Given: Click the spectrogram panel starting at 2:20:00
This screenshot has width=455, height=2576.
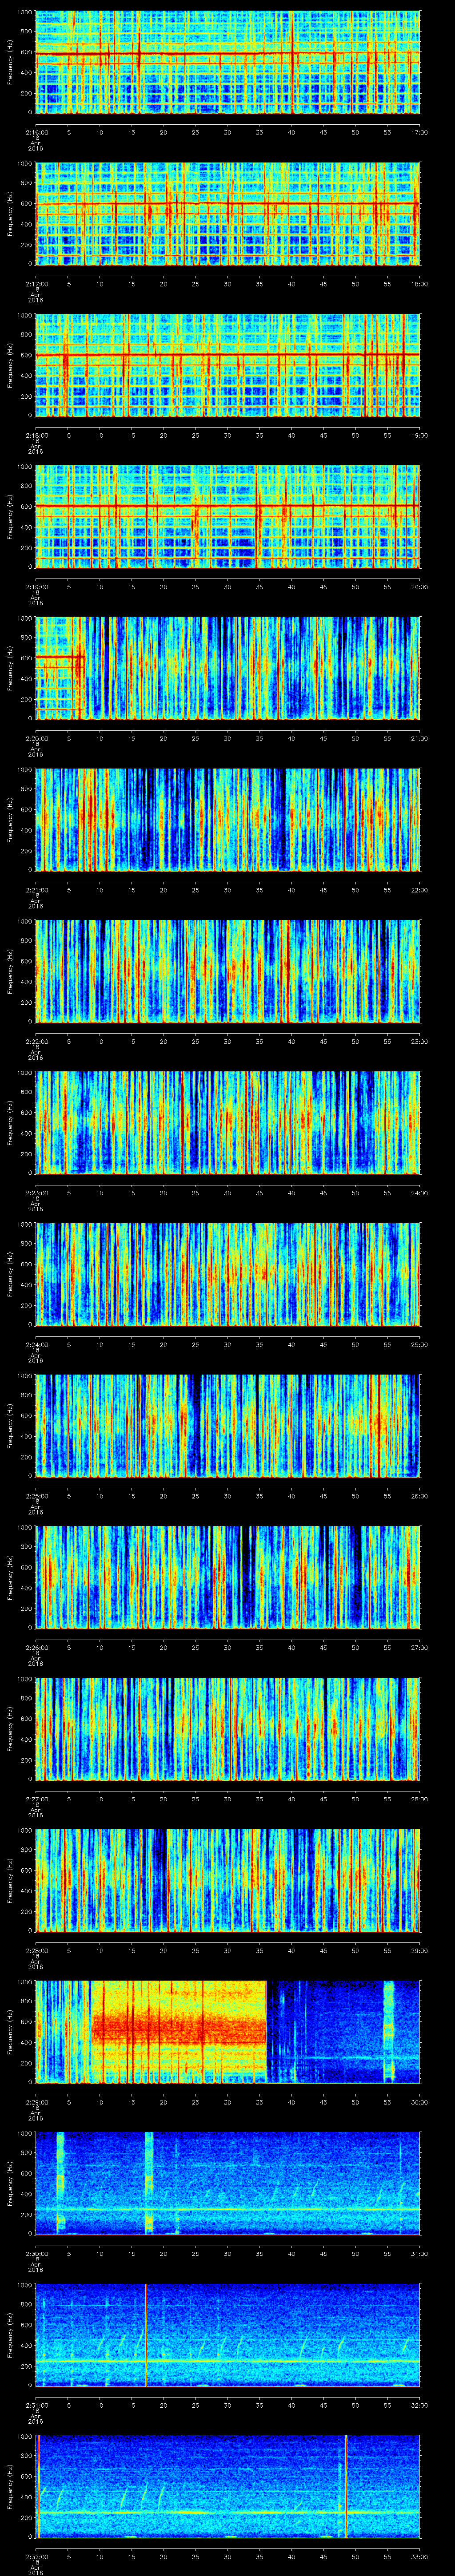Looking at the screenshot, I should click(x=228, y=668).
